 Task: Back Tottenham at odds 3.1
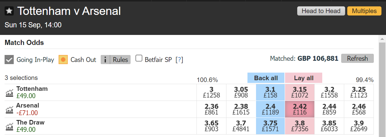click(270, 92)
